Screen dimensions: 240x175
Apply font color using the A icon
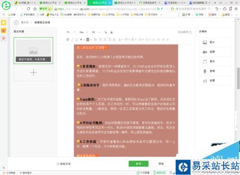pos(81,39)
